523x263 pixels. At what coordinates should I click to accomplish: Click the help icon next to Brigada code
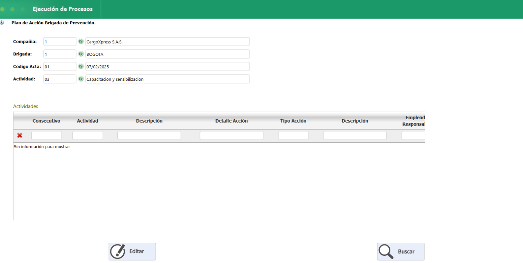(81, 54)
